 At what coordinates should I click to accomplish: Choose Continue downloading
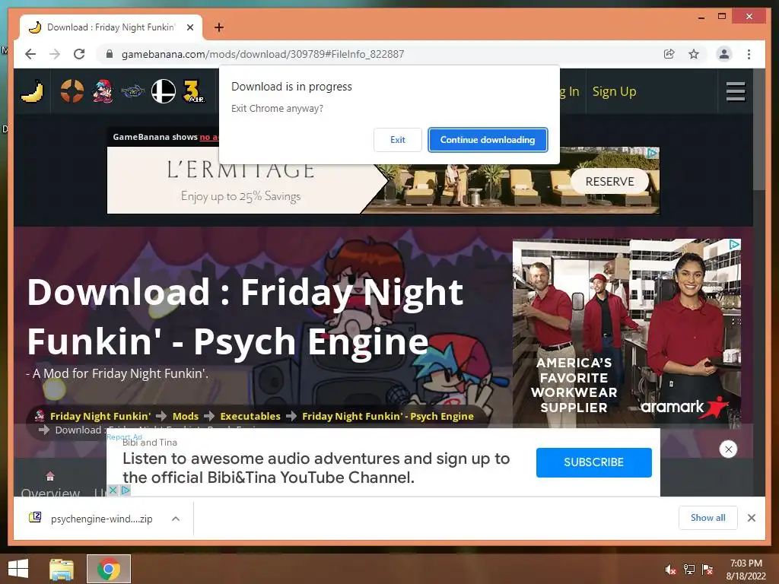pos(488,140)
